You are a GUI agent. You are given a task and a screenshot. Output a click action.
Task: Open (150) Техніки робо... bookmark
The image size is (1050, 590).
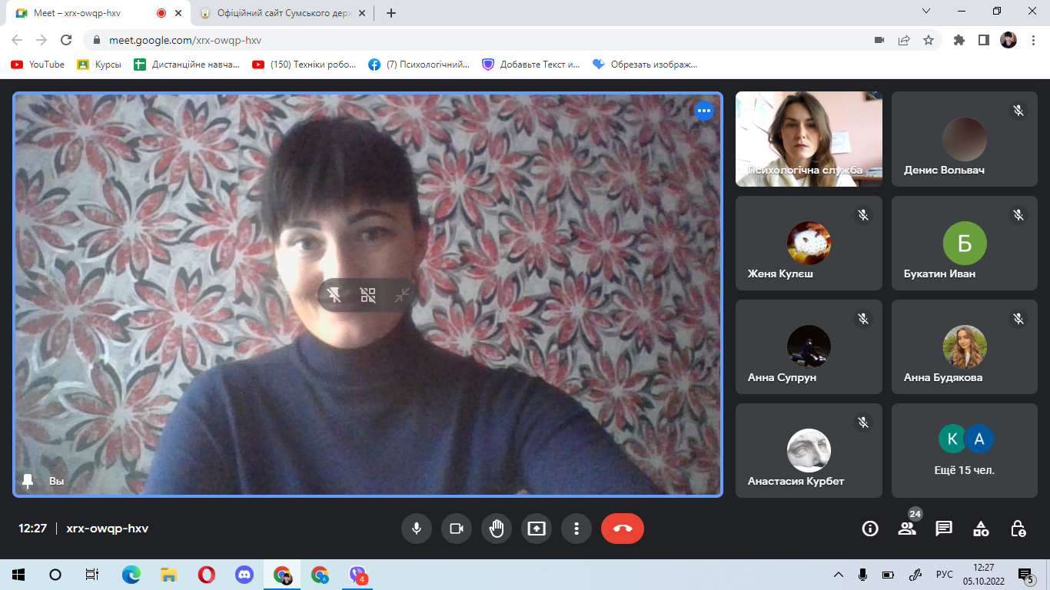tap(305, 65)
